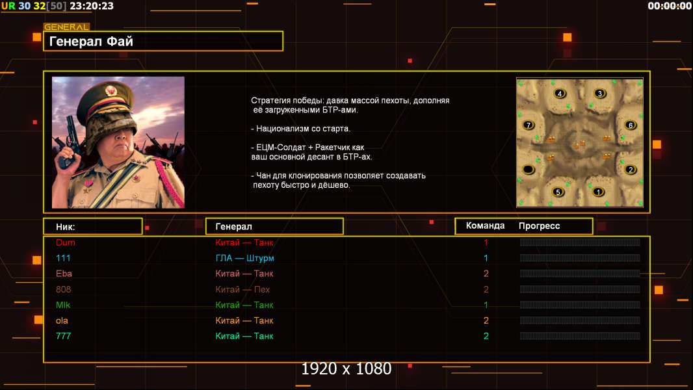Select start position 2 on the minimap

pos(631,169)
